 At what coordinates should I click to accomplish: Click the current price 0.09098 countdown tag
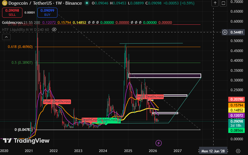(237, 123)
